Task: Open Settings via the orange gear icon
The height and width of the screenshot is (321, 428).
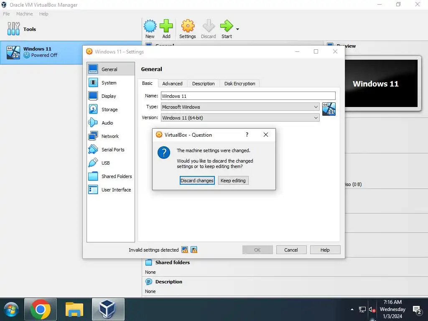Action: point(188,29)
